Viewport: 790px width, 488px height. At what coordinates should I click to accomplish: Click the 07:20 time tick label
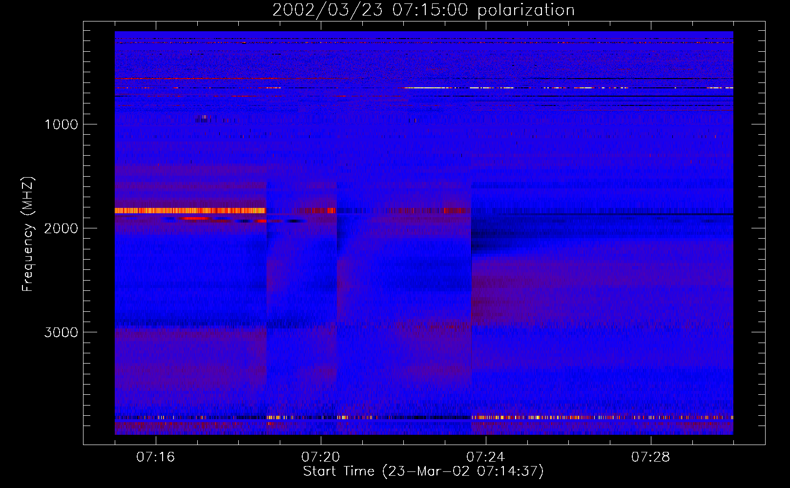[x=321, y=457]
